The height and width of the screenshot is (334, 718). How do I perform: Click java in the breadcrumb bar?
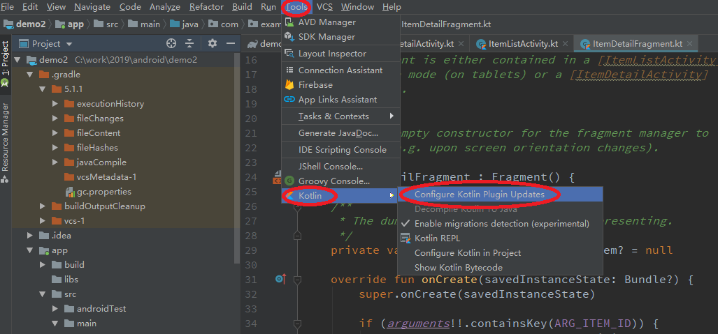(184, 24)
